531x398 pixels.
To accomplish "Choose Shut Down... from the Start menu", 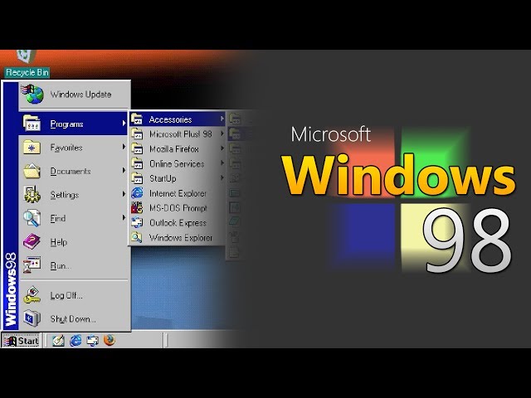I will tap(74, 318).
